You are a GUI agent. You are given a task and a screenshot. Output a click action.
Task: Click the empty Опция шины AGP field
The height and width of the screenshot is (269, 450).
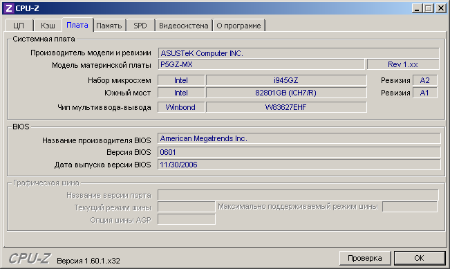pos(186,219)
